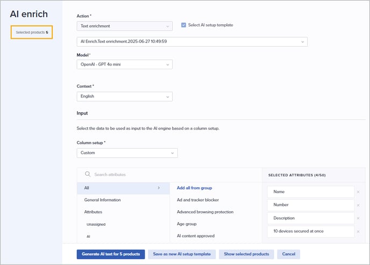370x265 pixels.
Task: Click Add all from group link
Action: (x=195, y=188)
